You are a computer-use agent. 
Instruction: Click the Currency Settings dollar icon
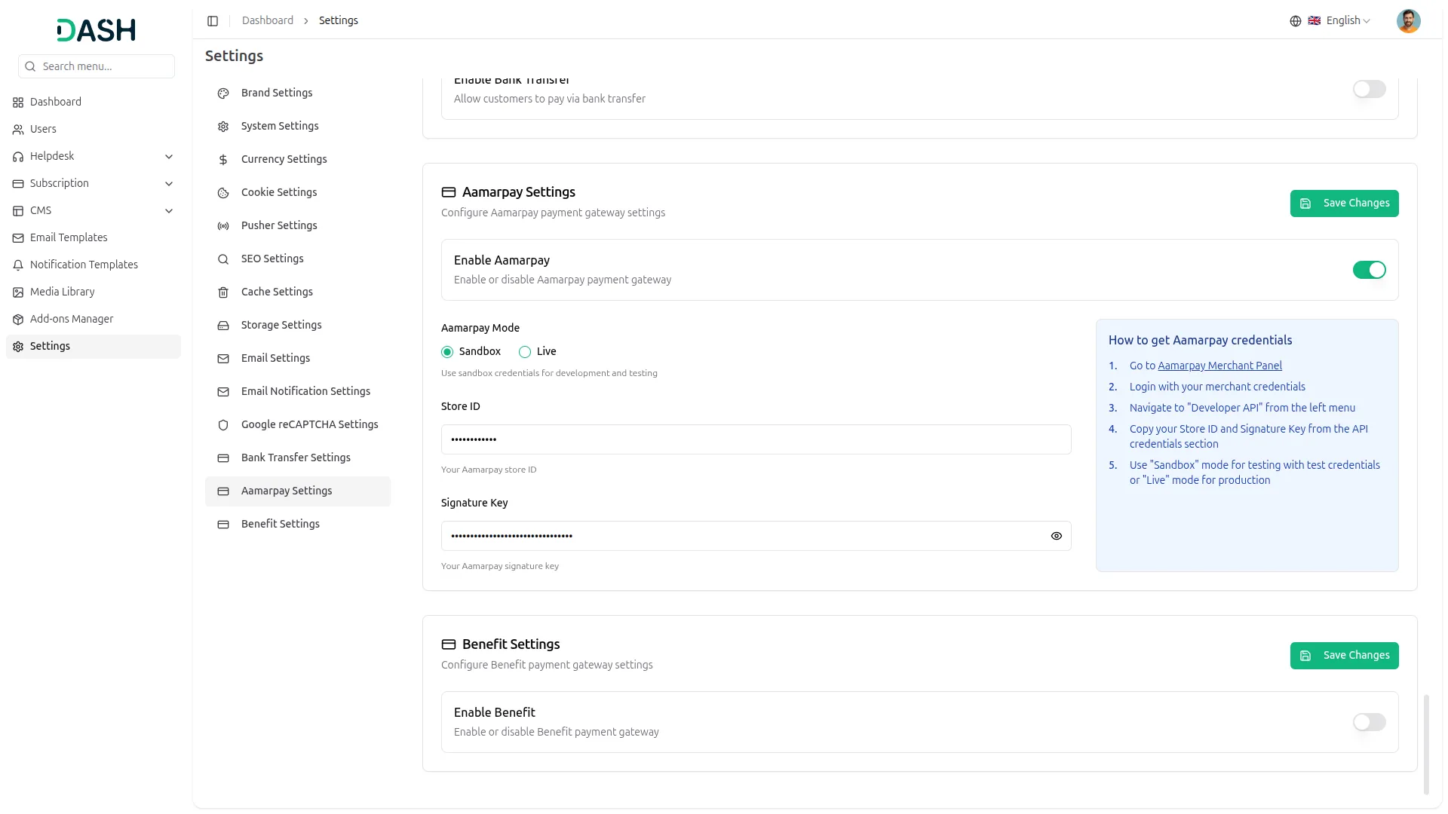223,160
